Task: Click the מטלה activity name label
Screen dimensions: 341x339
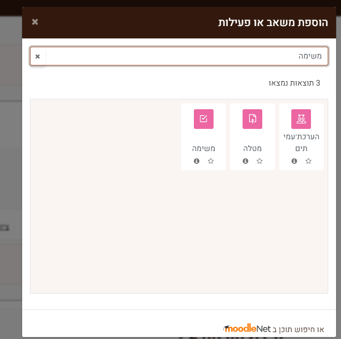Action: [x=252, y=148]
